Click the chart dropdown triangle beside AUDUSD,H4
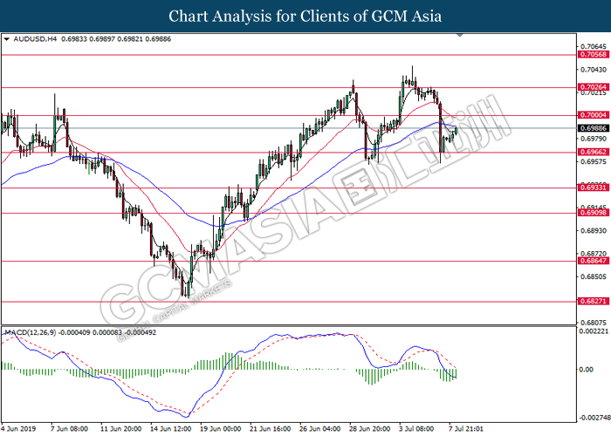This screenshot has width=611, height=436. pyautogui.click(x=6, y=39)
